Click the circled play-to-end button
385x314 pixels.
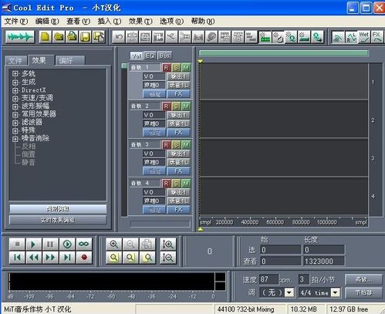(67, 244)
